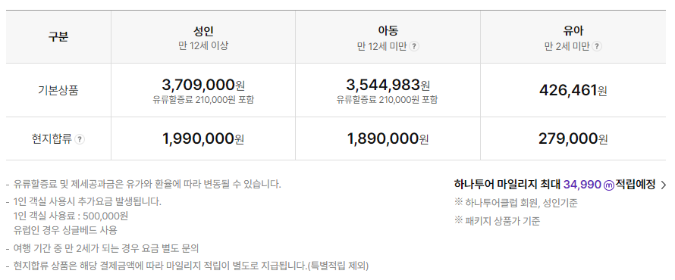Click the child price 3,544,983원
The height and width of the screenshot is (280, 675).
click(388, 85)
